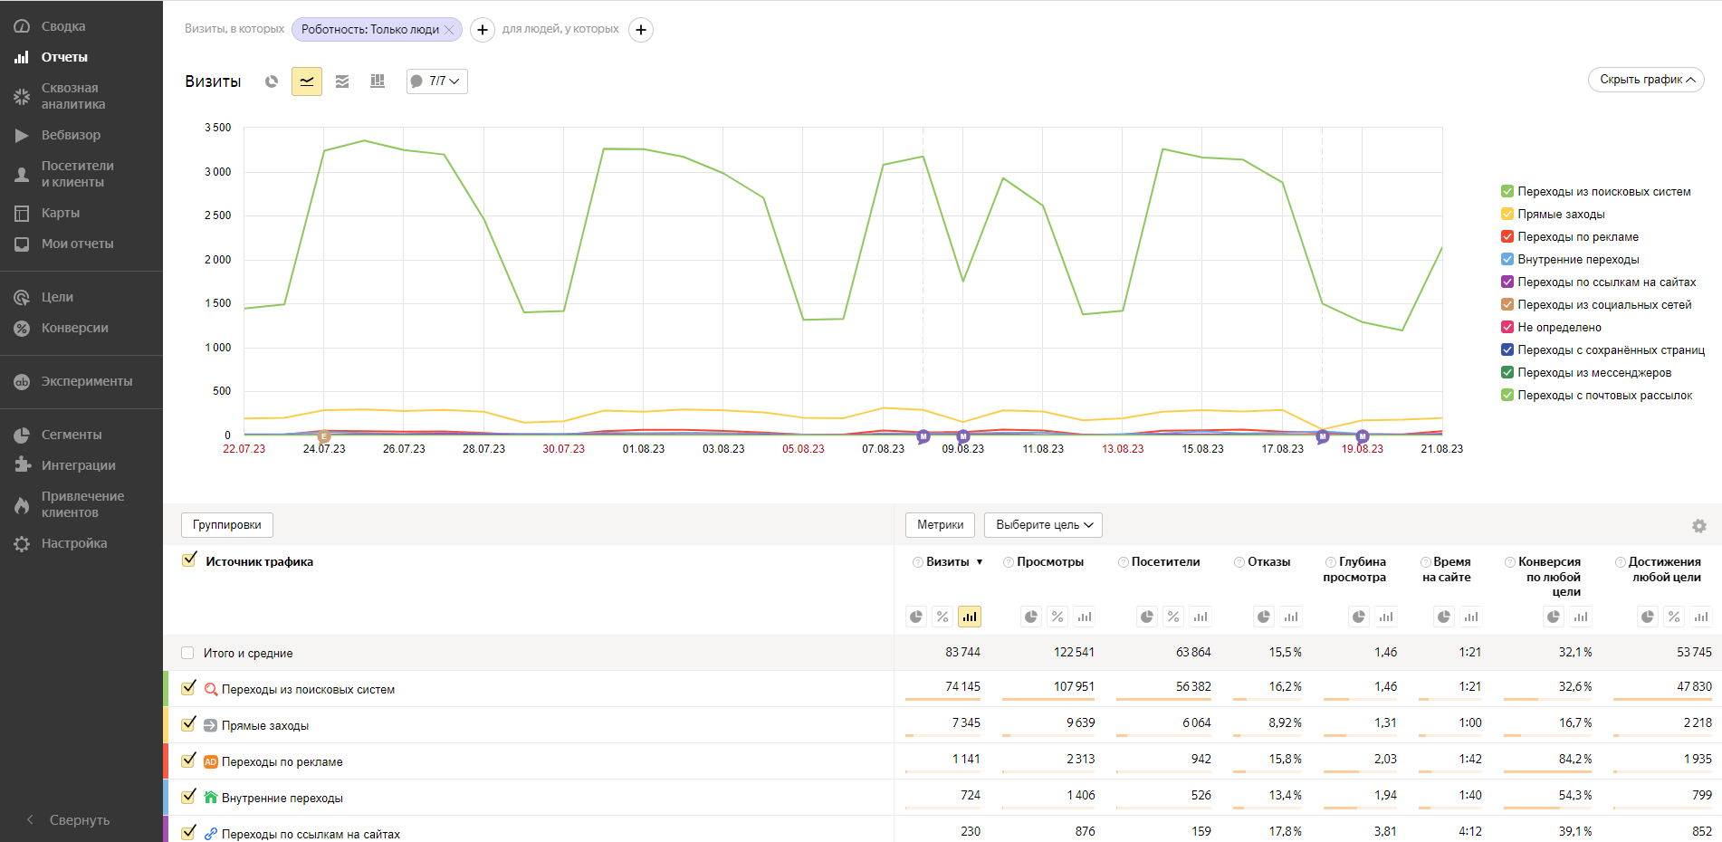Click Сегменты pie icon

point(22,435)
